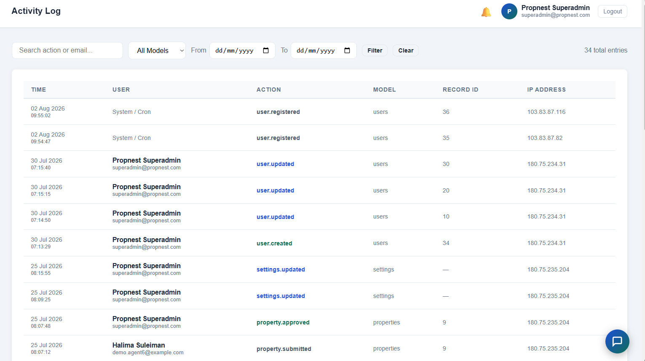Viewport: 645px width, 361px height.
Task: Click Propnest Superadmin in 07:15:40 row
Action: 147,160
